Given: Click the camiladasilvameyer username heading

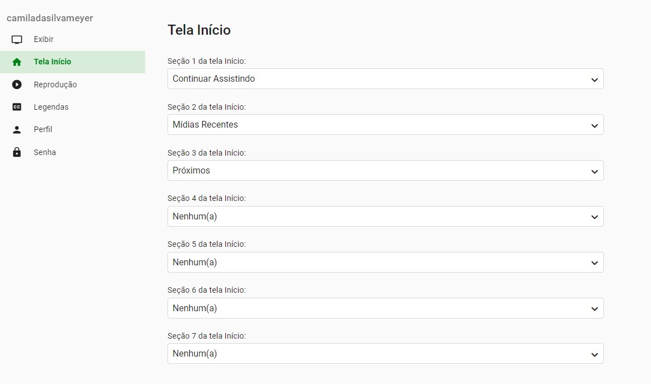Looking at the screenshot, I should pyautogui.click(x=50, y=18).
